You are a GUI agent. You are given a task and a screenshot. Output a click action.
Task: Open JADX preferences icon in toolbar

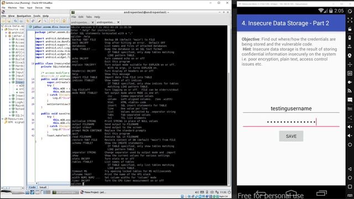(x=64, y=21)
